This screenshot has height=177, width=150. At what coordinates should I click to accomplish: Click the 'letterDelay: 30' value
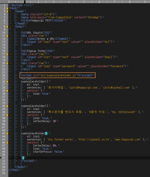coord(54,121)
